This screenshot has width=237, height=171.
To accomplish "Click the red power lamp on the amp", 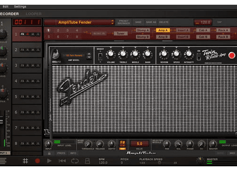I will click(x=232, y=56).
